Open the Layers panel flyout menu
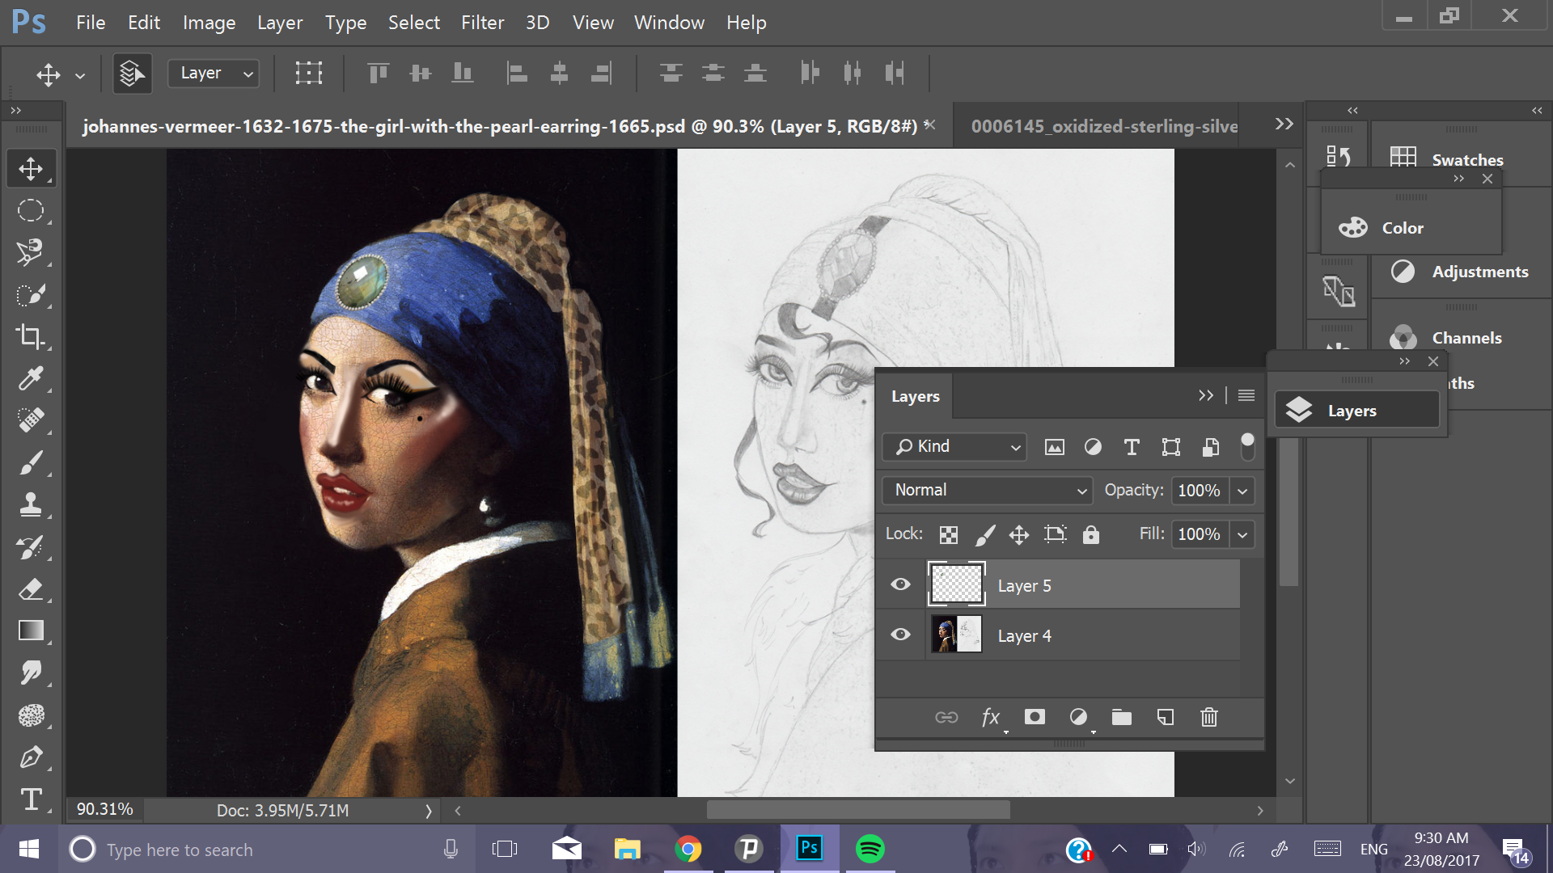Screen dimensions: 1553x873 [x=1246, y=395]
